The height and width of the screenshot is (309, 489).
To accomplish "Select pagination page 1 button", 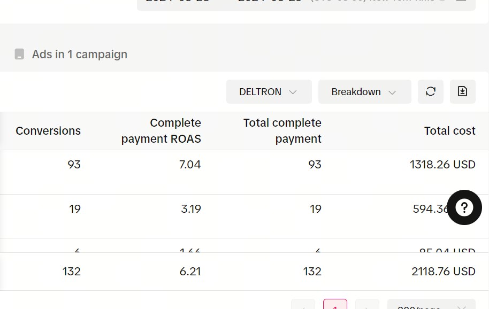I will (335, 305).
